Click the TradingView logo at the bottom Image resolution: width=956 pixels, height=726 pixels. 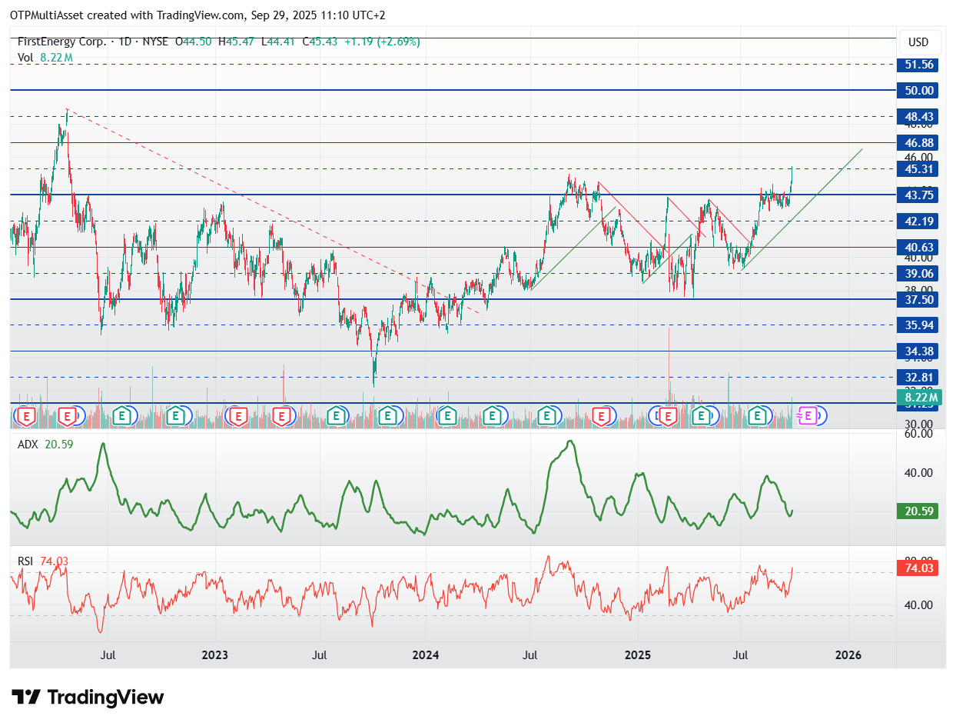(x=88, y=697)
